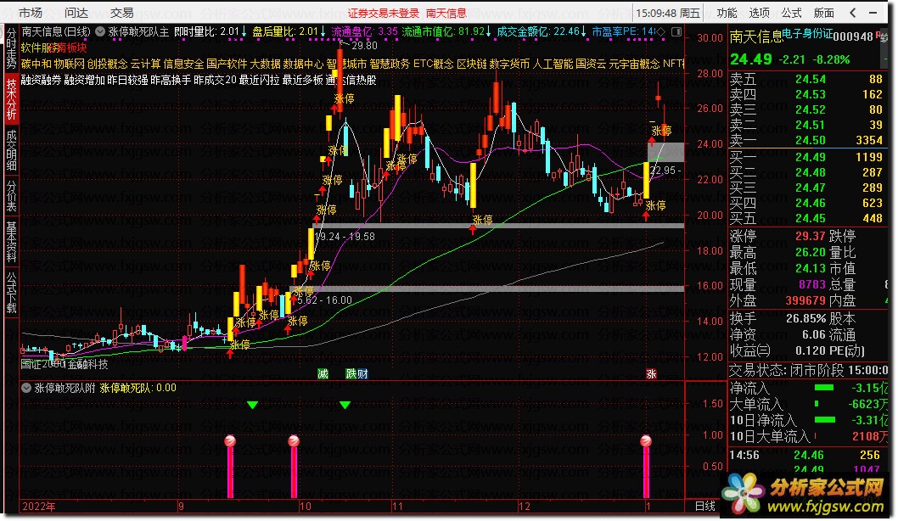
Task: Click the 融资融券 label
Action: pyautogui.click(x=42, y=80)
